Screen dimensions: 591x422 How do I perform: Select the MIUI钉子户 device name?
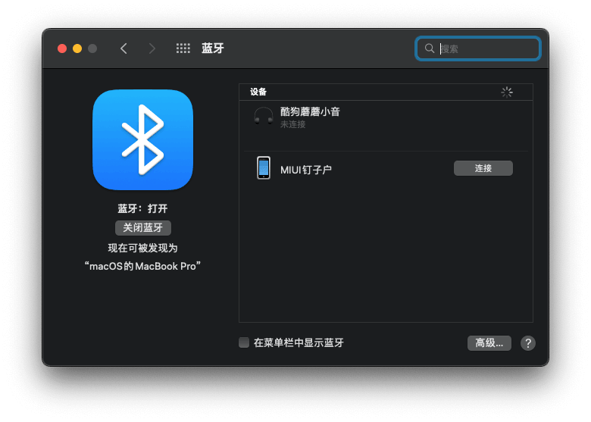[305, 170]
